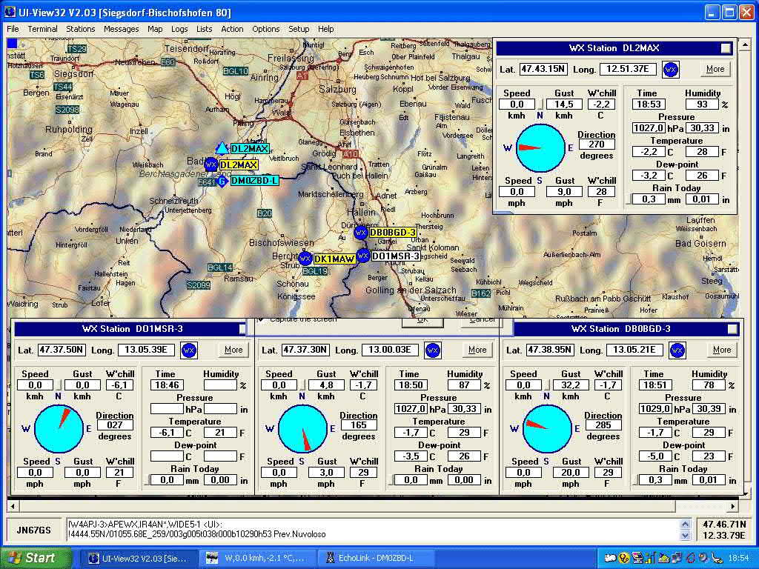This screenshot has width=759, height=569.
Task: Click the WX Station DL2MAX title bar
Action: [614, 48]
